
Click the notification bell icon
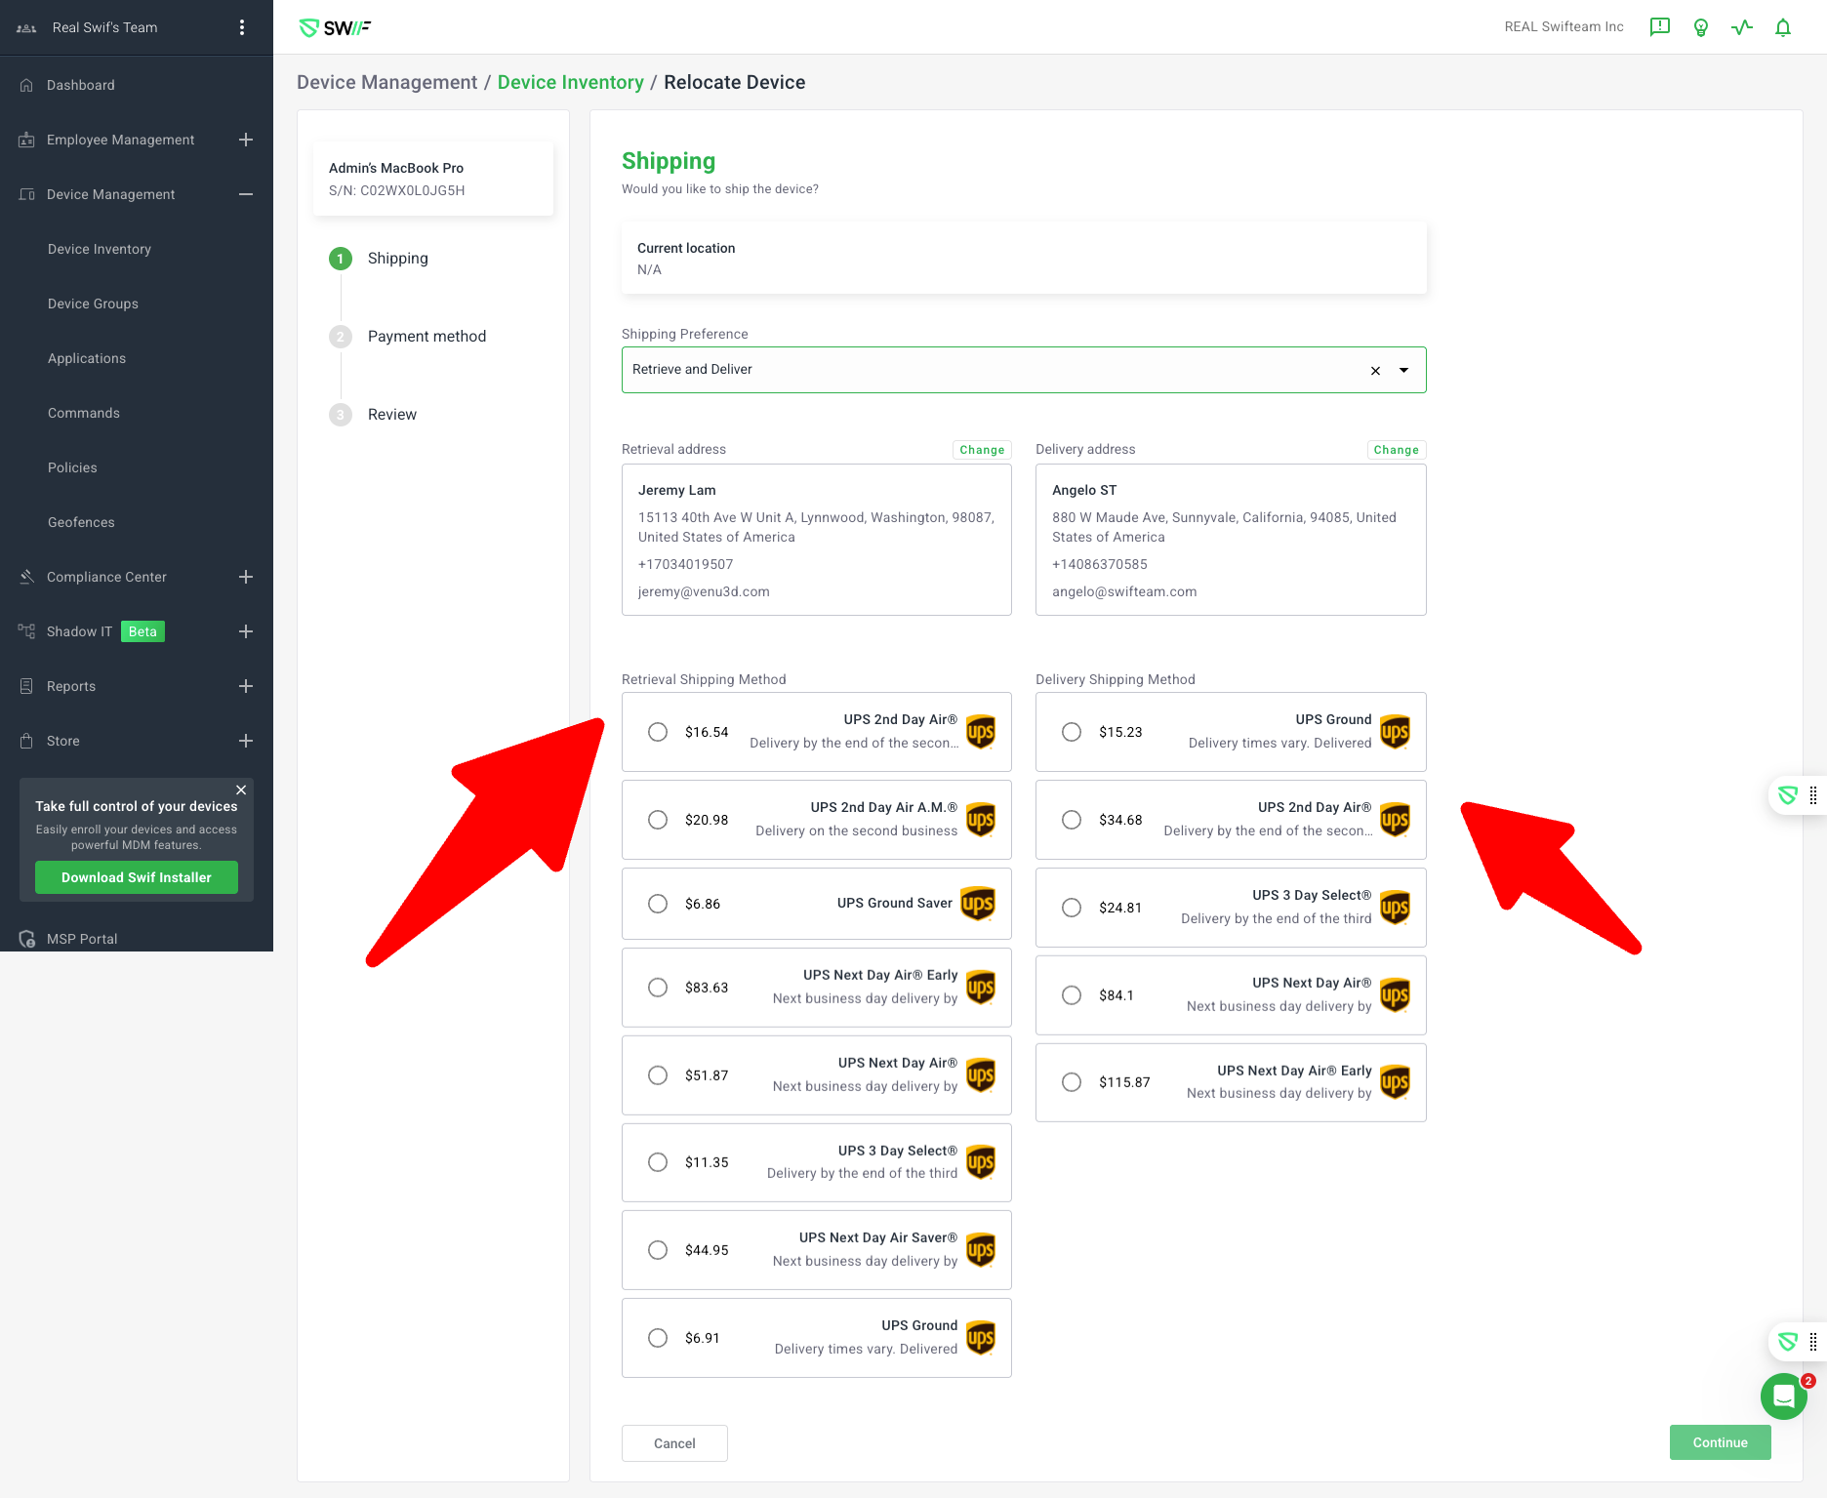pos(1782,27)
